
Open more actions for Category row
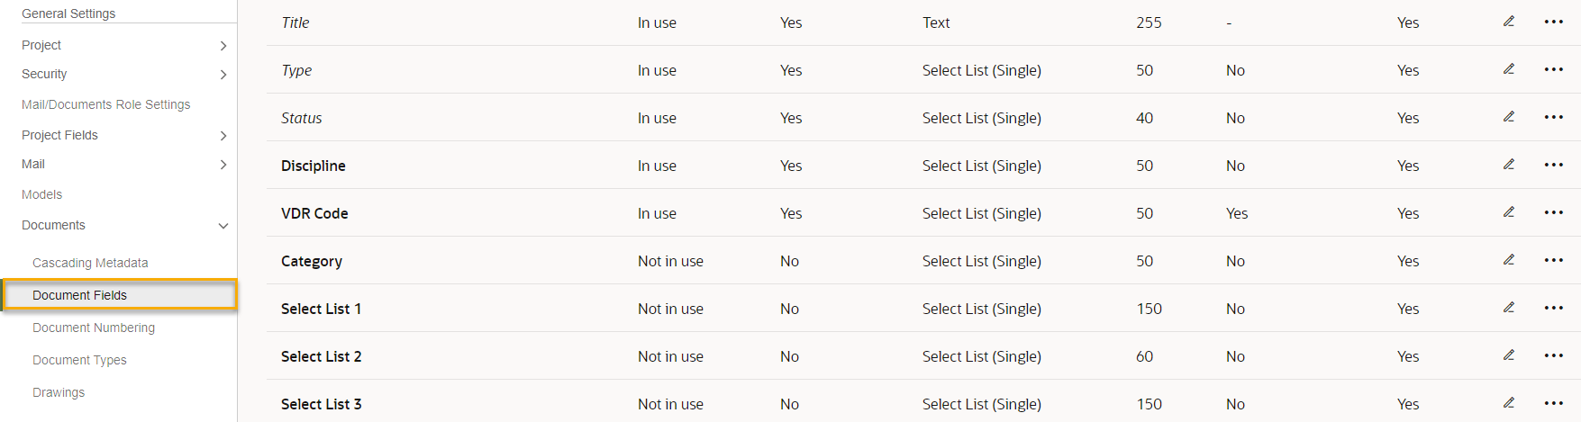[1554, 260]
